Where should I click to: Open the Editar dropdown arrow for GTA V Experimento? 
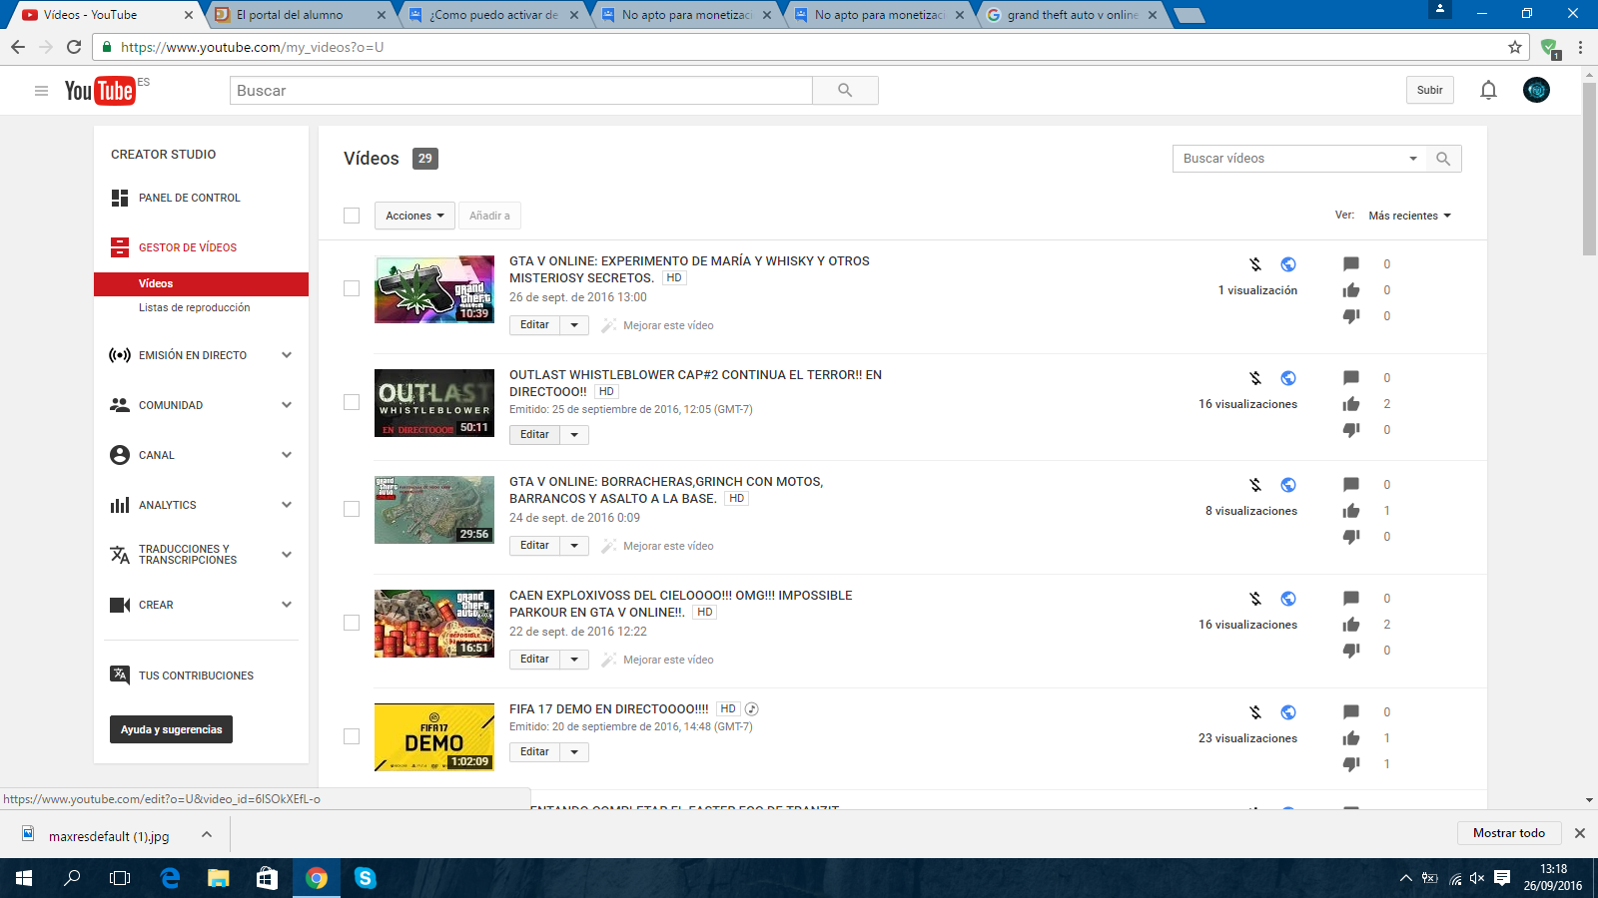click(x=574, y=325)
